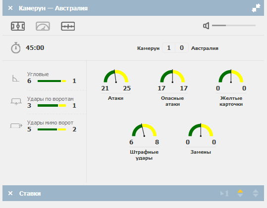This screenshot has height=208, width=267.
Task: Click the Атаки gauge dial
Action: click(x=116, y=76)
